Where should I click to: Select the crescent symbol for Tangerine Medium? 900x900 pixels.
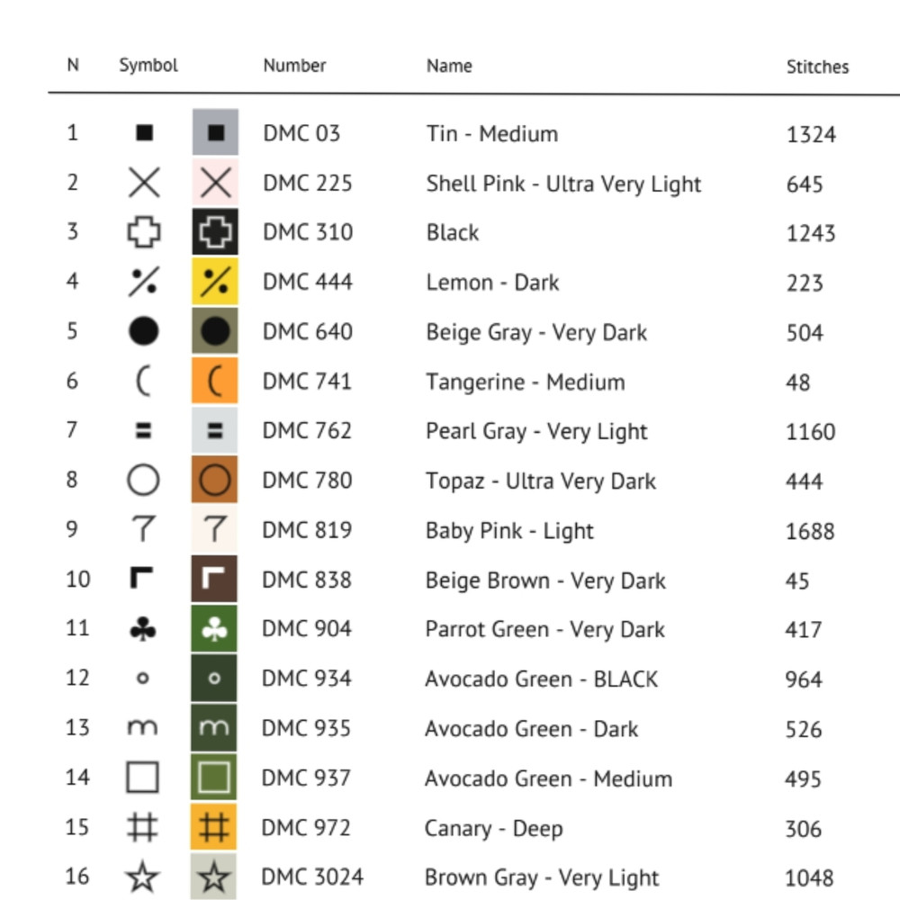143,382
